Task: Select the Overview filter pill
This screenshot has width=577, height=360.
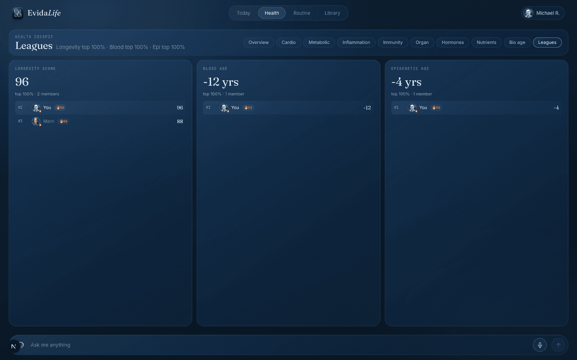Action: click(259, 42)
